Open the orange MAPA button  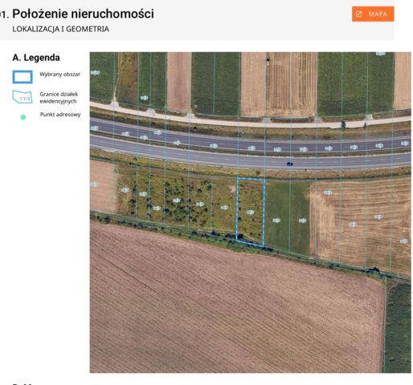(373, 14)
